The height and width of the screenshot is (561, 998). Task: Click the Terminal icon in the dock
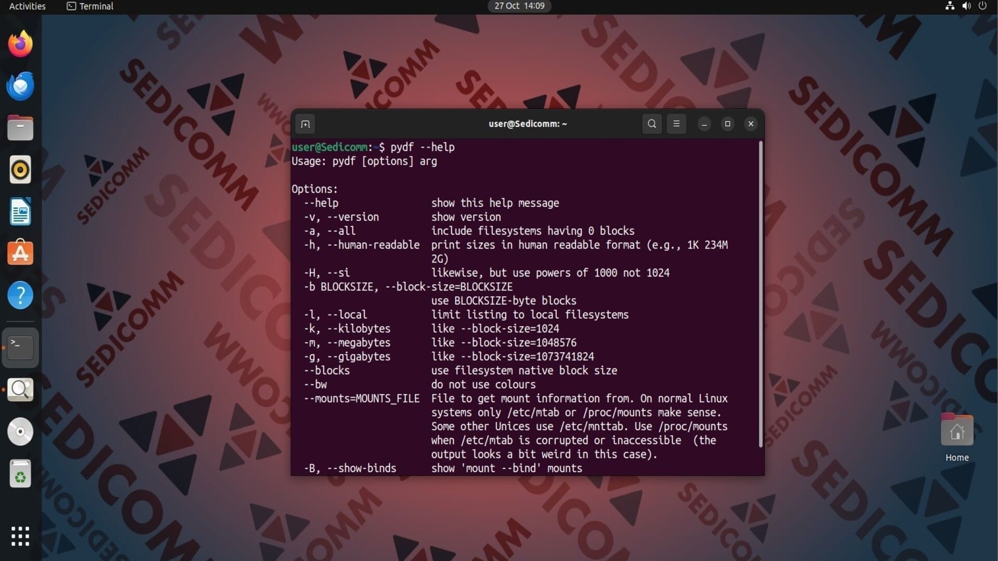(20, 348)
